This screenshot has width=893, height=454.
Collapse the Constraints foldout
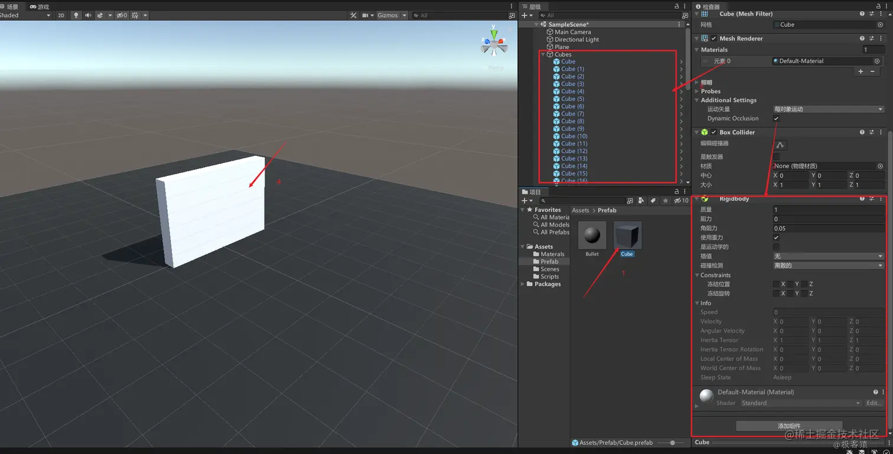click(697, 275)
